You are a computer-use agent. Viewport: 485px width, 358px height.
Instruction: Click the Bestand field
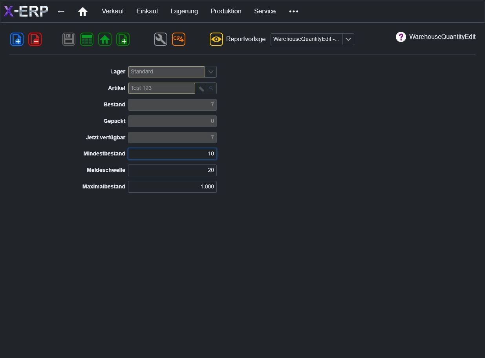pyautogui.click(x=172, y=105)
